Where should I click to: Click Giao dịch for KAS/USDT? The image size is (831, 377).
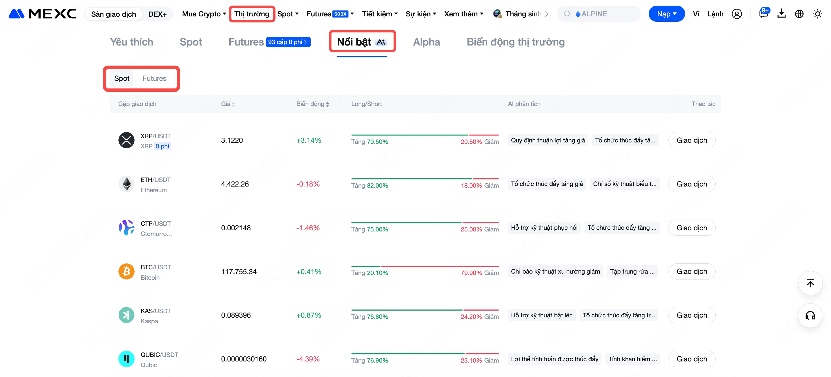click(x=691, y=315)
